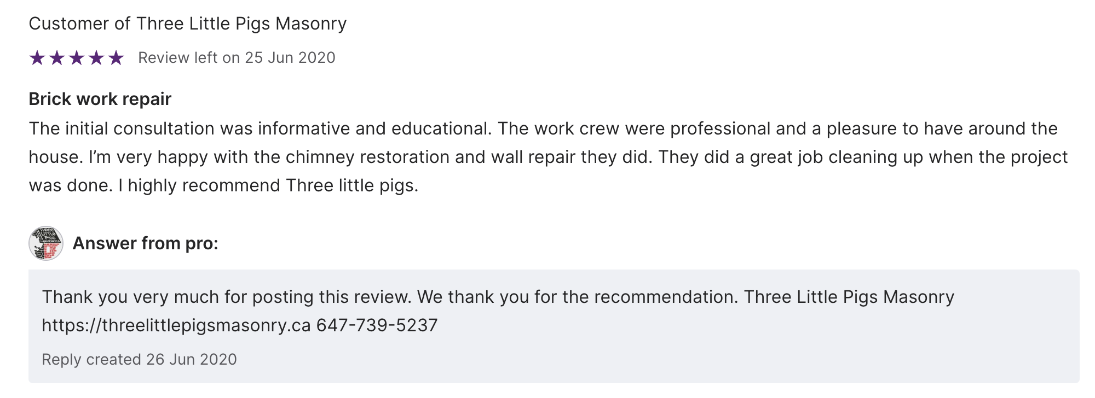Viewport: 1095px width, 398px height.
Task: Open the Three Little Pigs pro avatar
Action: (x=46, y=243)
